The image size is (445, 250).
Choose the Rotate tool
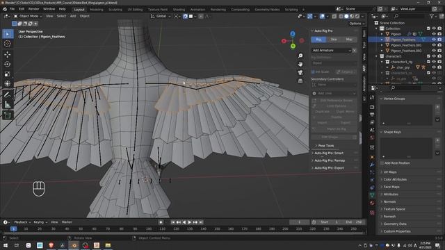(8, 64)
